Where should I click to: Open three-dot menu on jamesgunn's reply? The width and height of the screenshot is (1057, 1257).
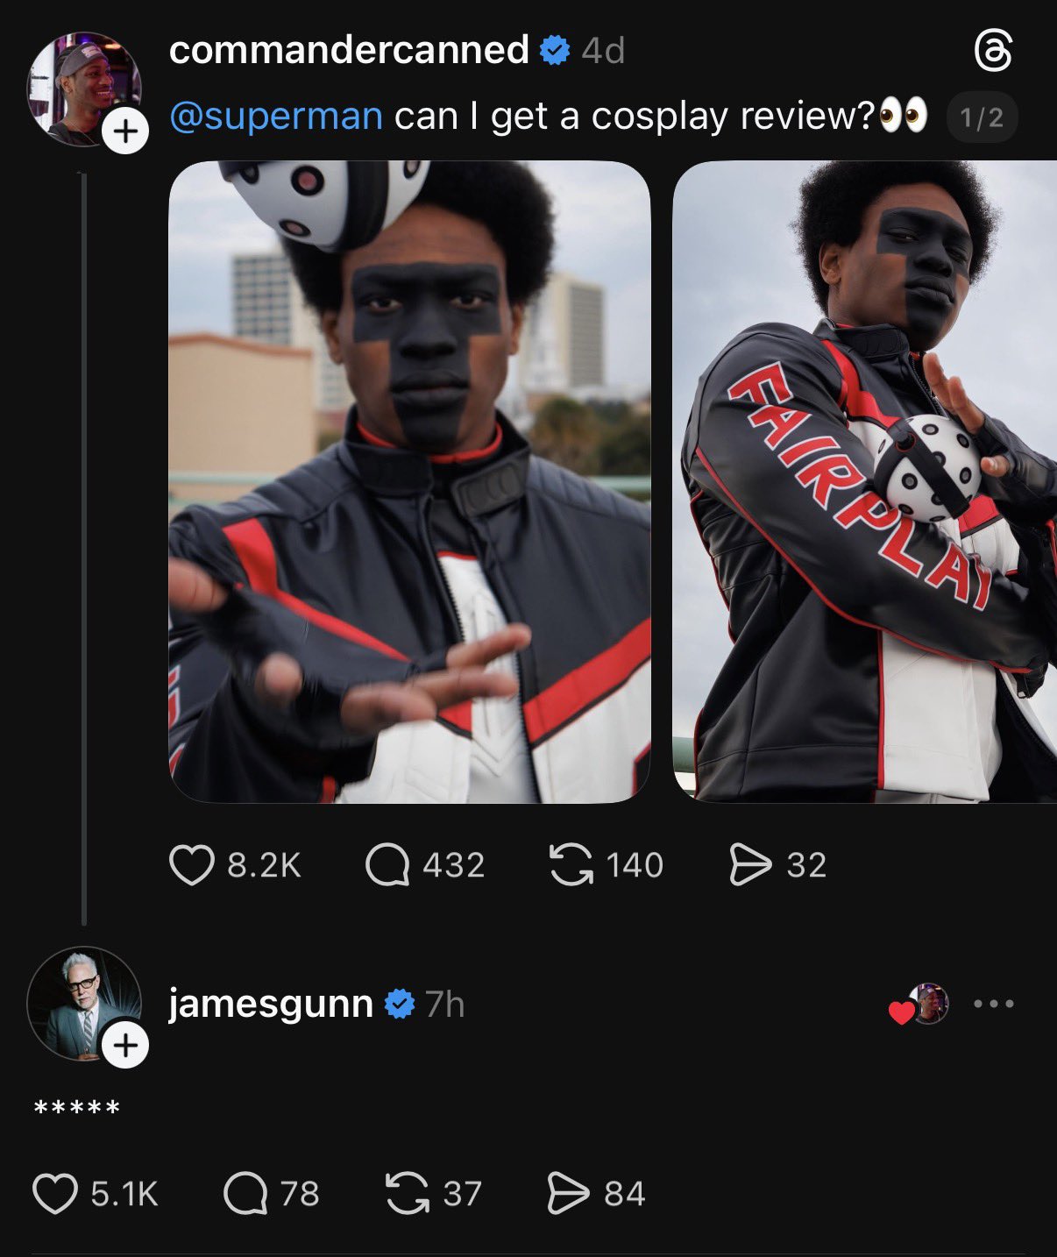click(994, 1004)
